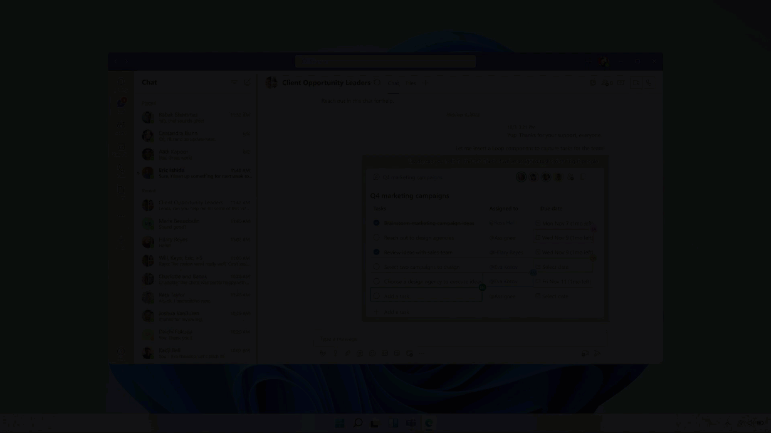
Task: Open chat with Babak Shammas
Action: [196, 117]
